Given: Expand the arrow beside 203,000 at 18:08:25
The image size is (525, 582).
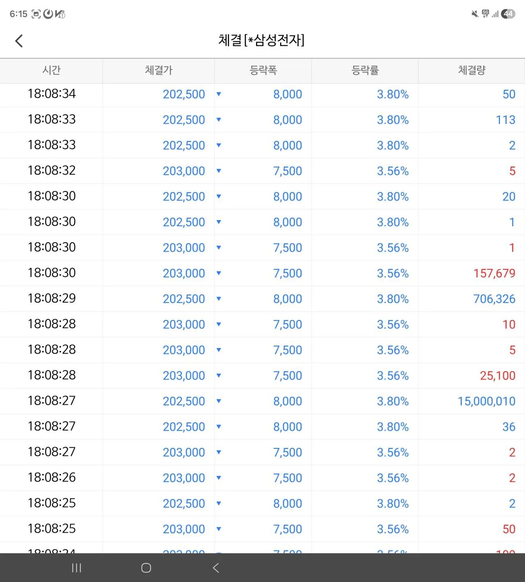Looking at the screenshot, I should (x=219, y=529).
